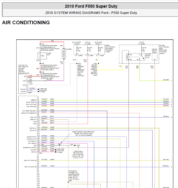The height and width of the screenshot is (188, 178).
Task: Click the 'MODE ACTR FEEDBACK' pin label
Action: pos(29,113)
